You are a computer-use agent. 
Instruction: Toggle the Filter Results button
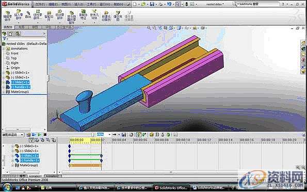point(54,140)
